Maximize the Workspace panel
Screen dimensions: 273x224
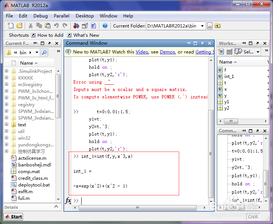(x=250, y=43)
